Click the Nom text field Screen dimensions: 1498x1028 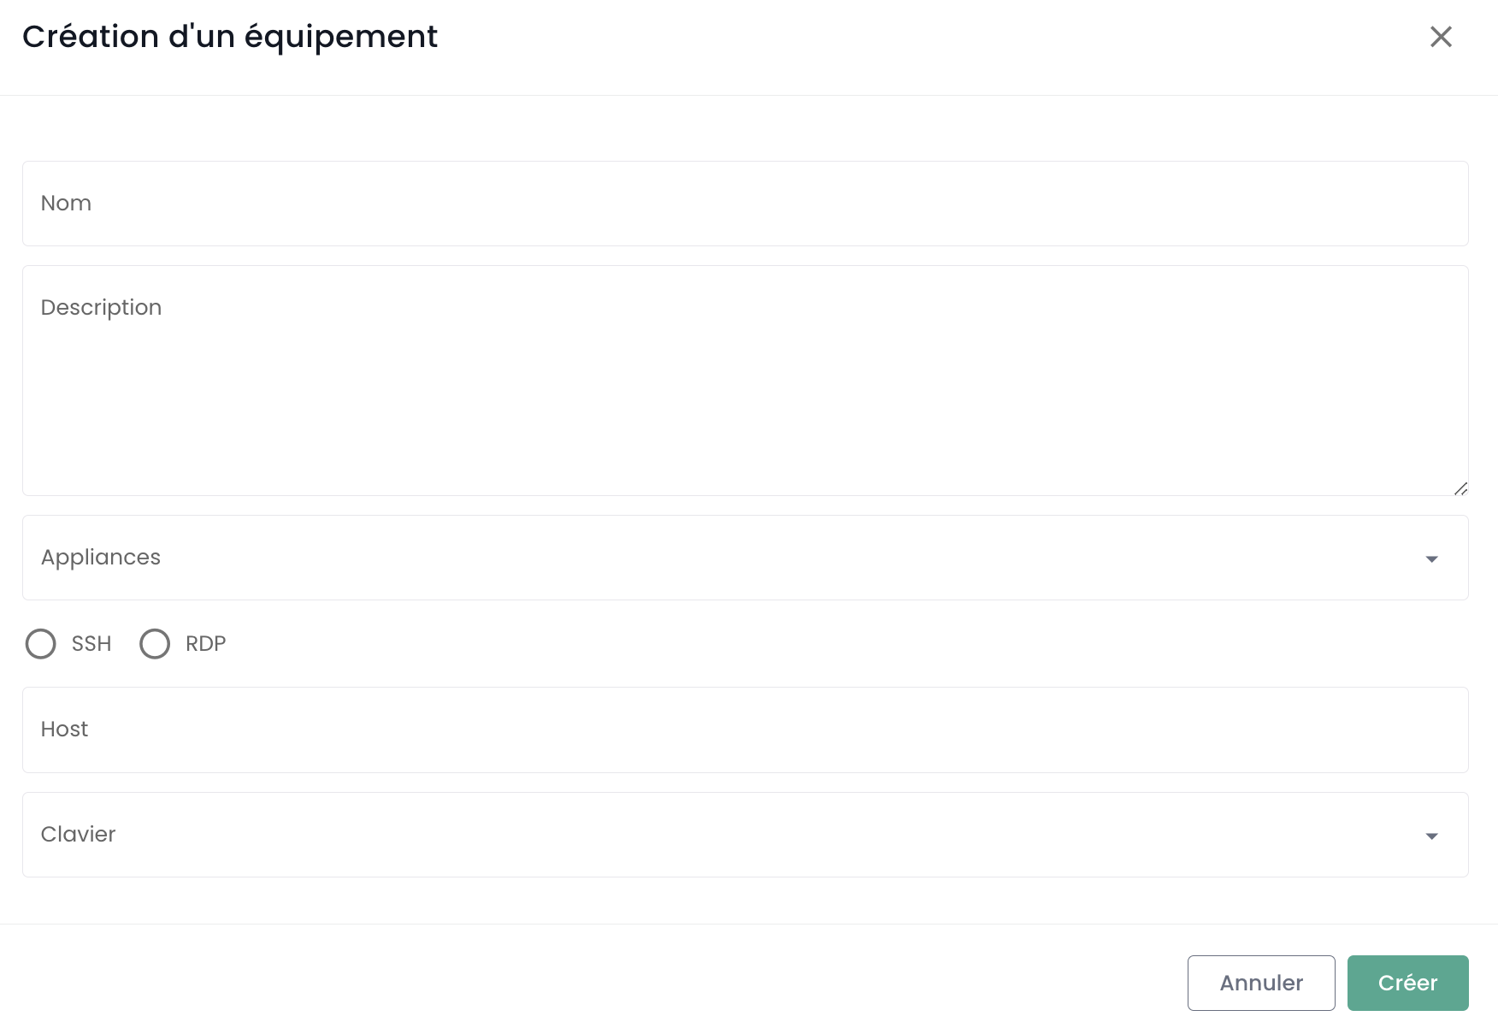(x=745, y=204)
